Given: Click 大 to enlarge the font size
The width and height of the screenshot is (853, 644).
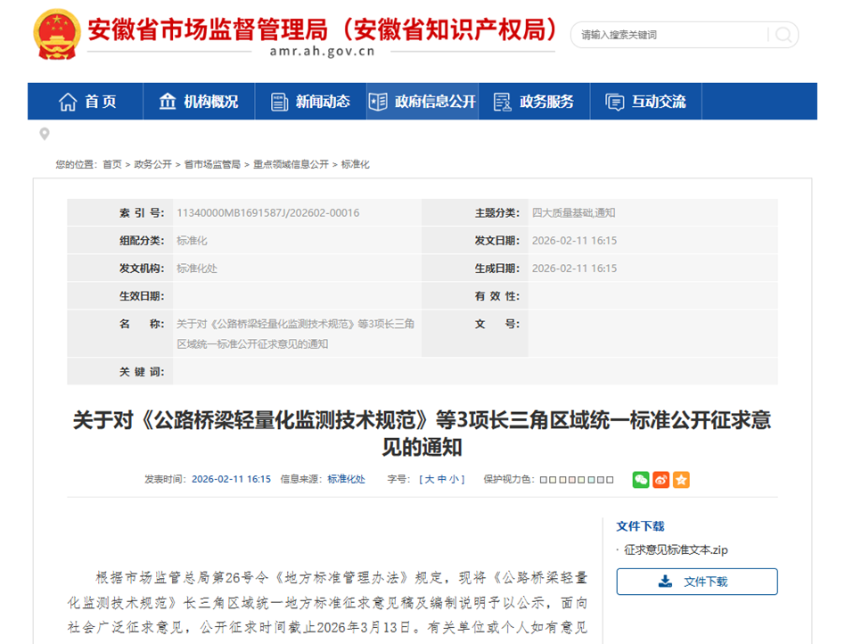Looking at the screenshot, I should 431,480.
